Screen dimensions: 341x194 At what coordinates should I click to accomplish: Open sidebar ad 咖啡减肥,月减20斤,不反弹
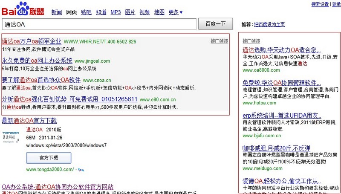tap(276, 148)
